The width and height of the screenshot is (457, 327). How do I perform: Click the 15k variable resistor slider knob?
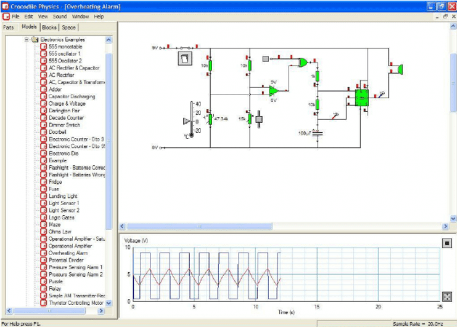click(259, 119)
